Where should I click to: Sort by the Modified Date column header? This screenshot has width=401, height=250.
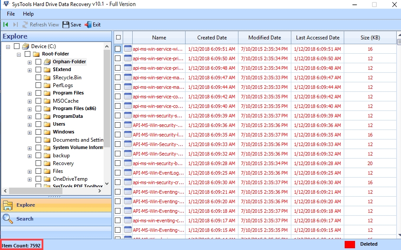pos(264,38)
